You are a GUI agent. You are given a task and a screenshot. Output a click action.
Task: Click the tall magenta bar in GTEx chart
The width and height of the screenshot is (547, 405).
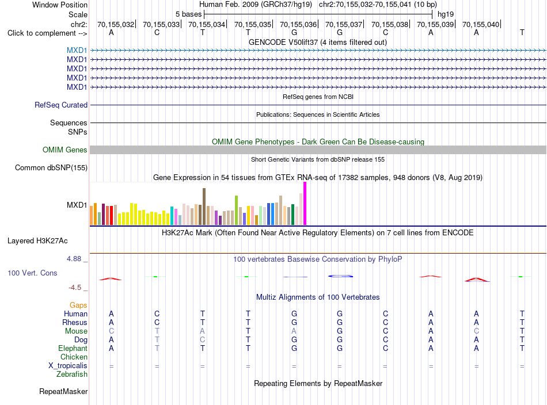point(305,204)
